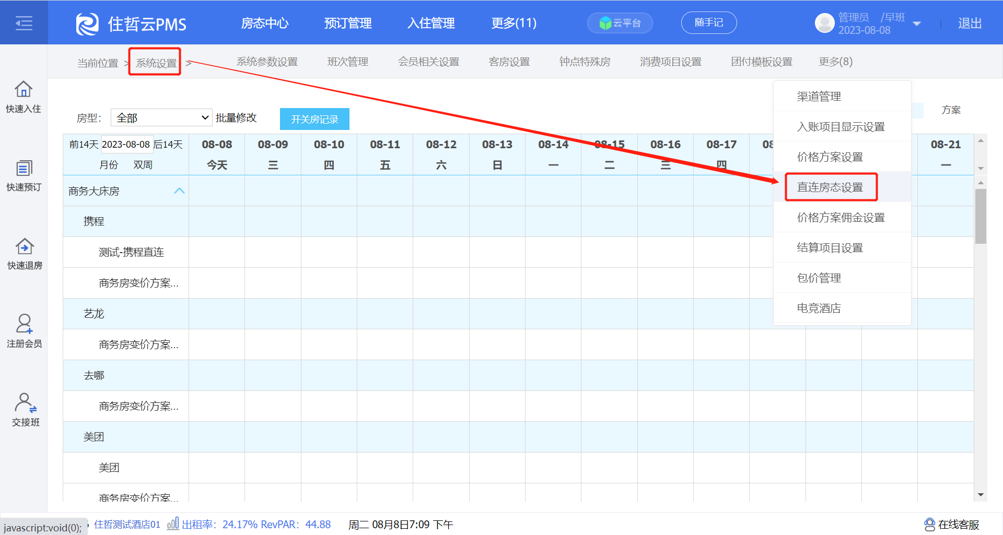Open the 快速入住 home icon
Image resolution: width=1003 pixels, height=535 pixels.
24,89
